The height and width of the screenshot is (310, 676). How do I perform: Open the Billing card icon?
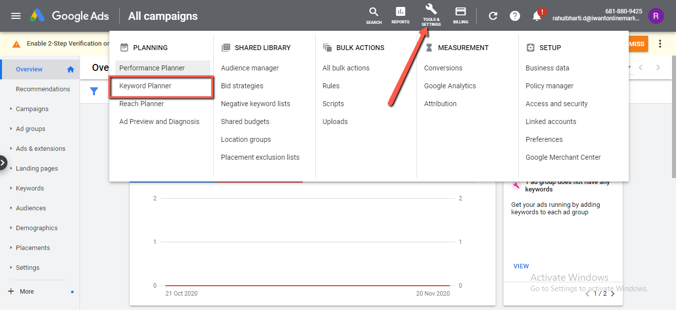(461, 15)
